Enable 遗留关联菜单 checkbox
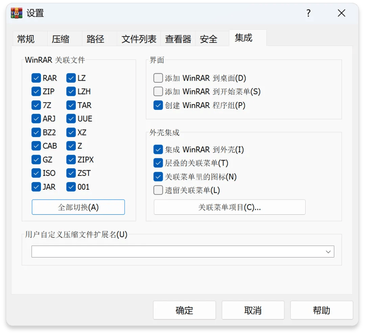 pyautogui.click(x=158, y=190)
